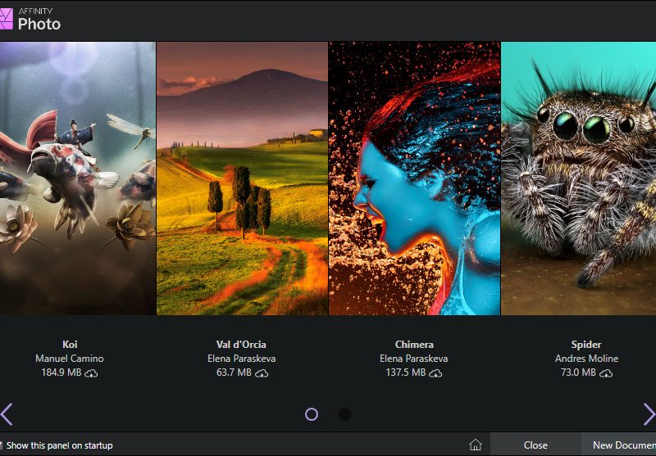This screenshot has height=456, width=656.
Task: Open the Chimera portrait thumbnail
Action: (x=415, y=178)
